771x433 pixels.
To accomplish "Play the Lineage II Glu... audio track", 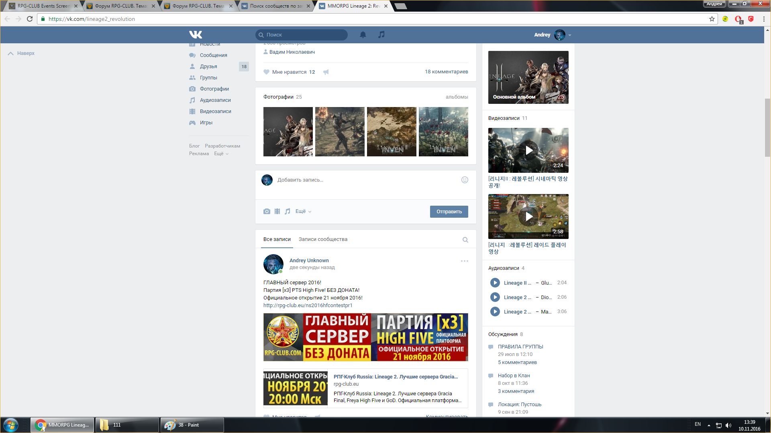I will [x=495, y=283].
